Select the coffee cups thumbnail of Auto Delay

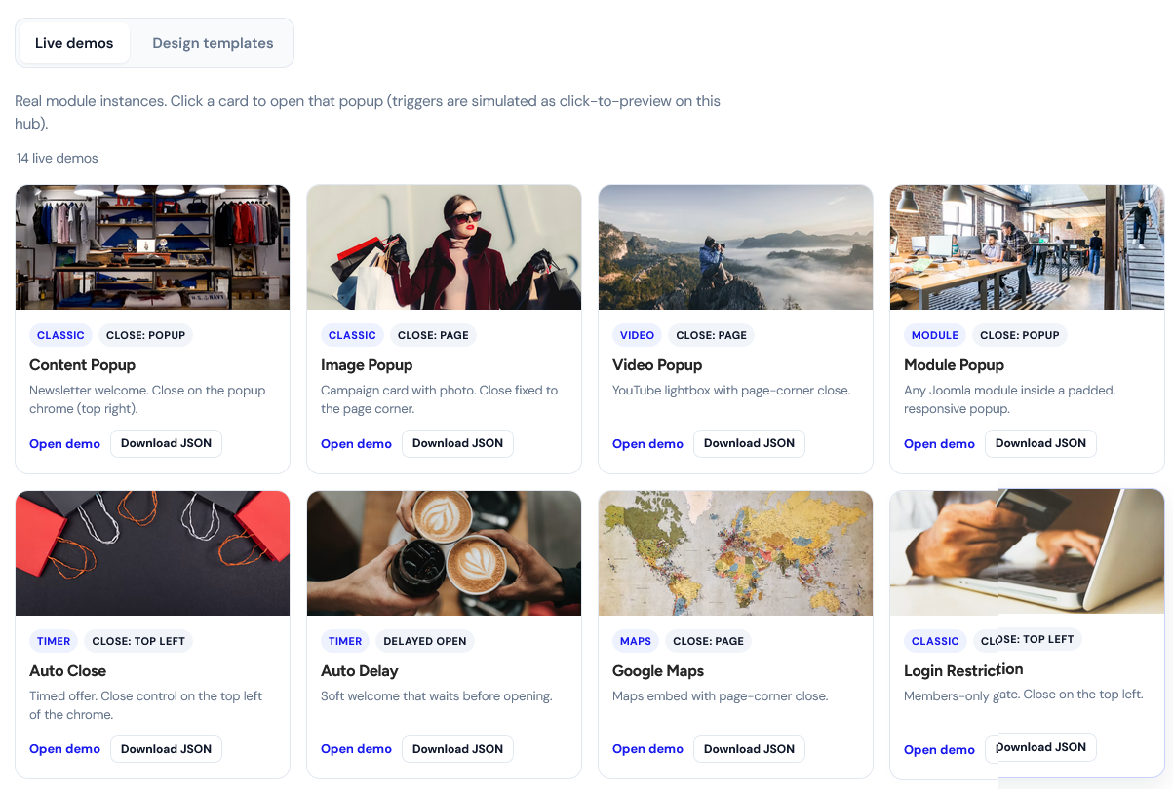click(444, 553)
